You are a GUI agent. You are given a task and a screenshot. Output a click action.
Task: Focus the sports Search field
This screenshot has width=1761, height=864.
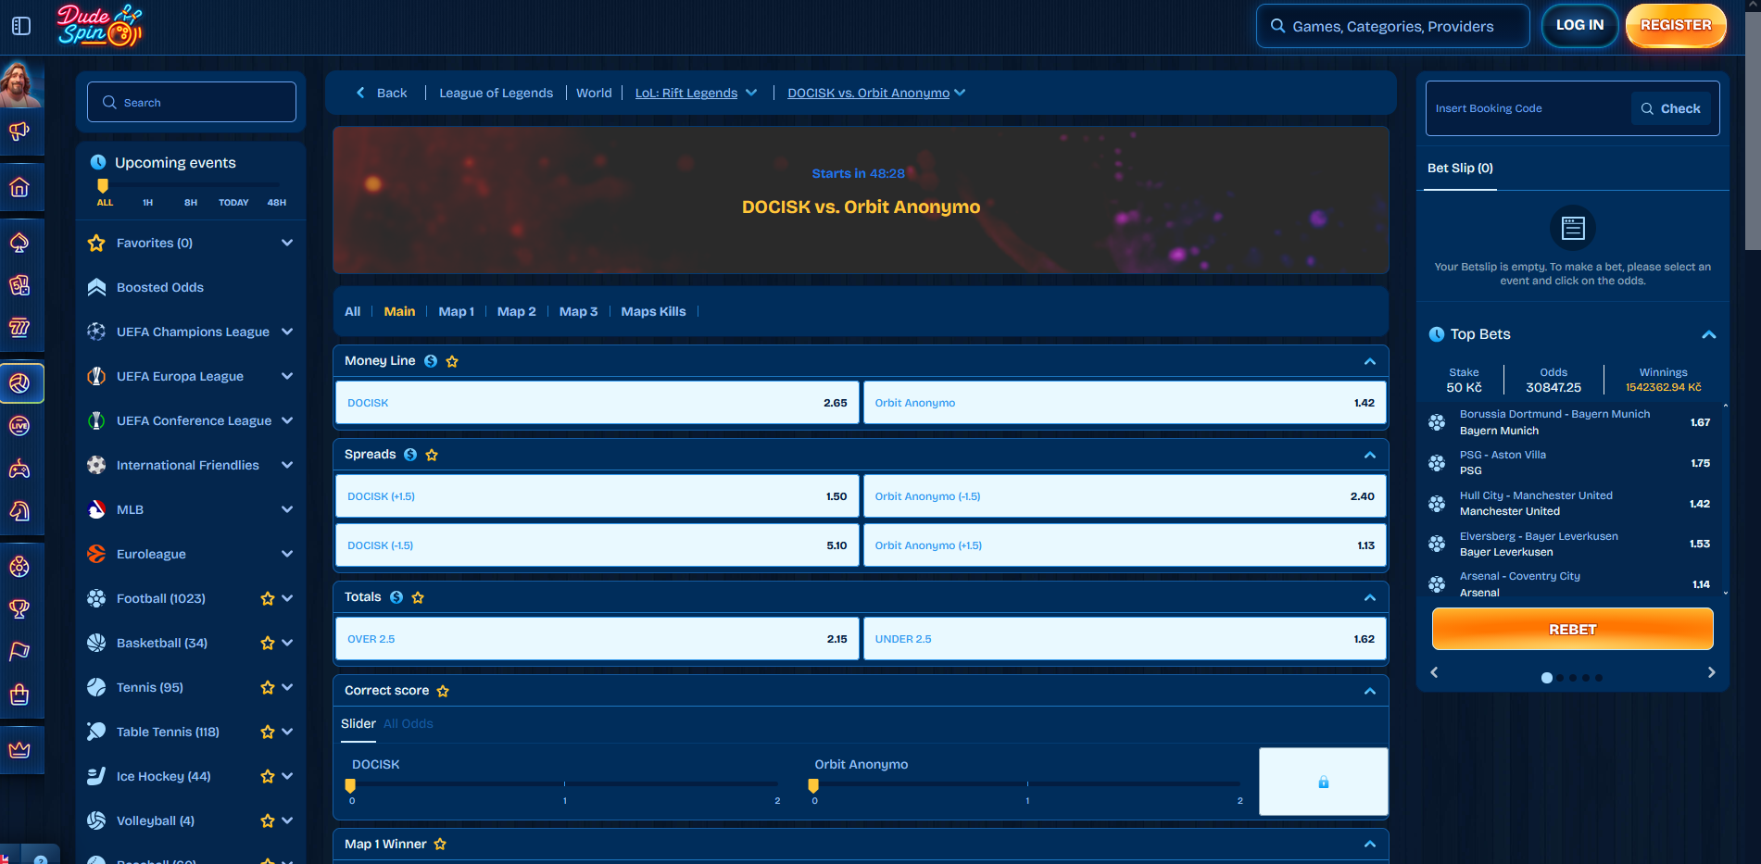point(192,102)
